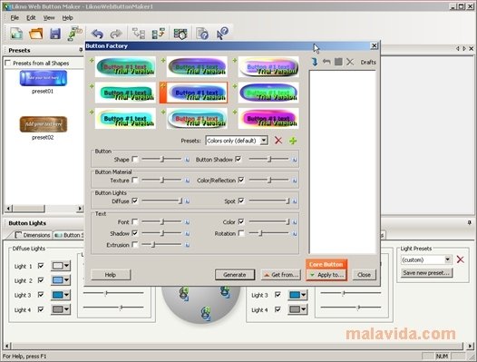The width and height of the screenshot is (477, 362).
Task: Enable the Font checkbox
Action: pyautogui.click(x=135, y=222)
